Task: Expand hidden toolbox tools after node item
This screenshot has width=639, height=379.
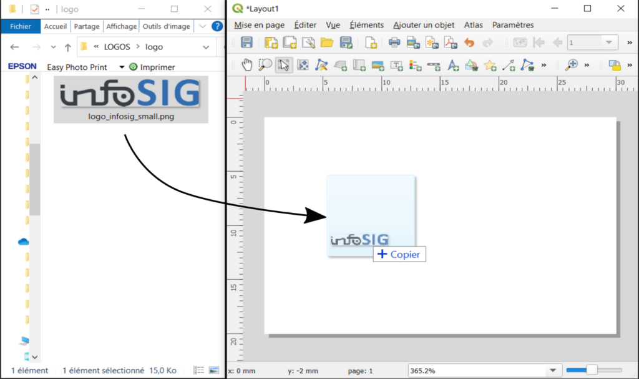Action: pos(544,65)
